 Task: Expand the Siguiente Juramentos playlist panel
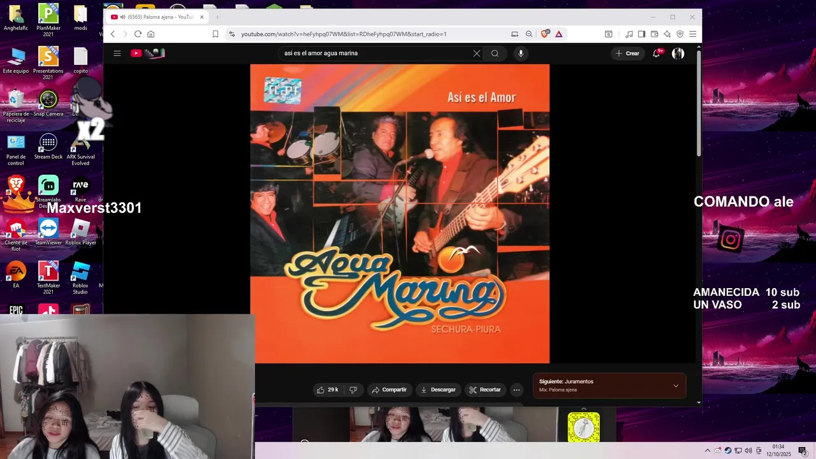click(676, 386)
